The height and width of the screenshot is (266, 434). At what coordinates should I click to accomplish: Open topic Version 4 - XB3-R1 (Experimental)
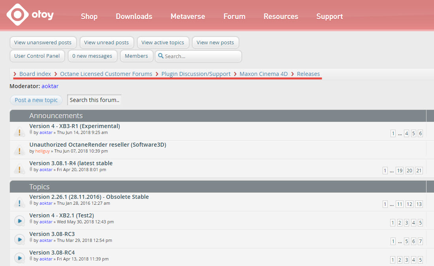(75, 126)
